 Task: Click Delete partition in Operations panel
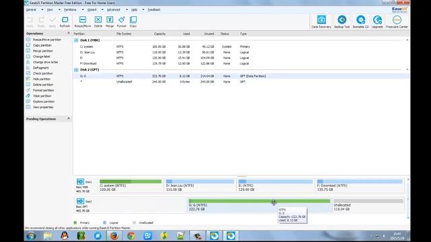(x=43, y=85)
